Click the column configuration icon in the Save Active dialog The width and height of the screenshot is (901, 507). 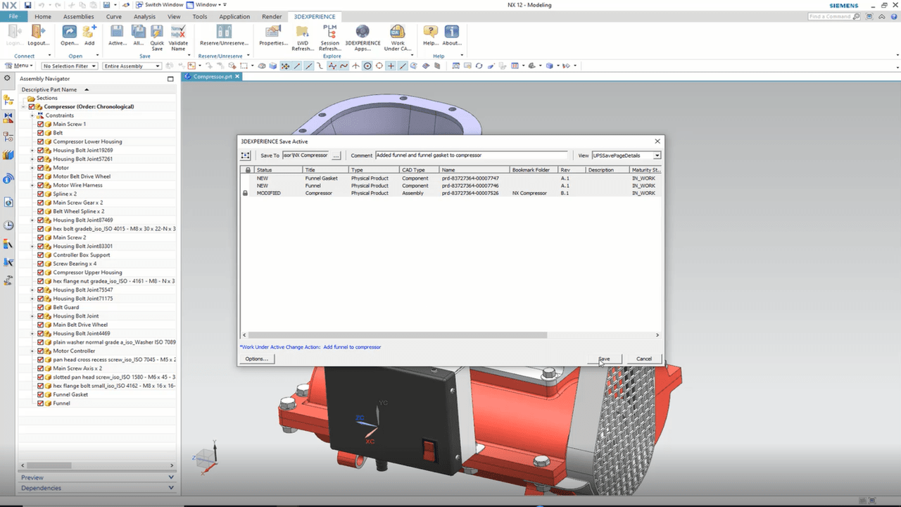point(246,155)
